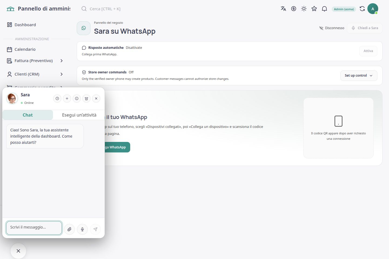This screenshot has height=259, width=389.
Task: Toggle light/dark theme sun icon
Action: 304,9
